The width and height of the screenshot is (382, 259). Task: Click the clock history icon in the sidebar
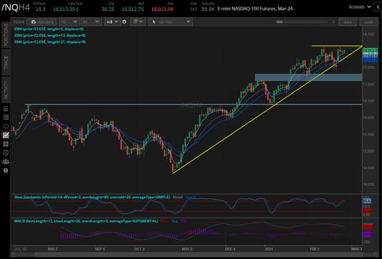coord(6,152)
